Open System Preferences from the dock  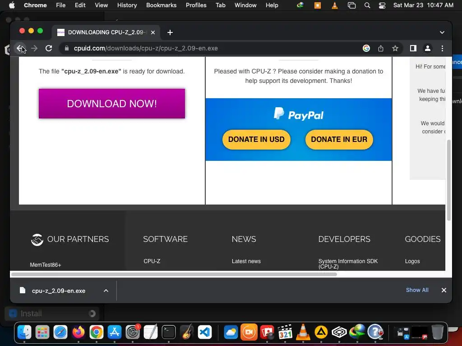[133, 332]
